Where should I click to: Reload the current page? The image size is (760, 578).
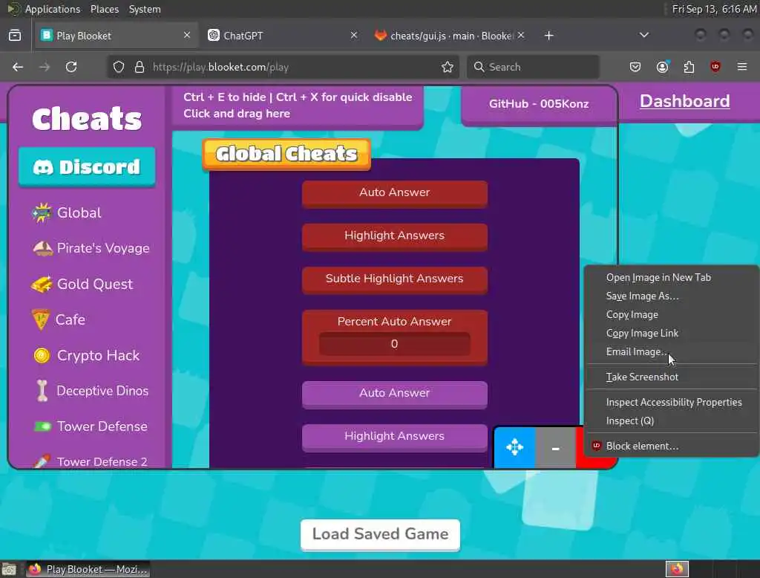[71, 67]
